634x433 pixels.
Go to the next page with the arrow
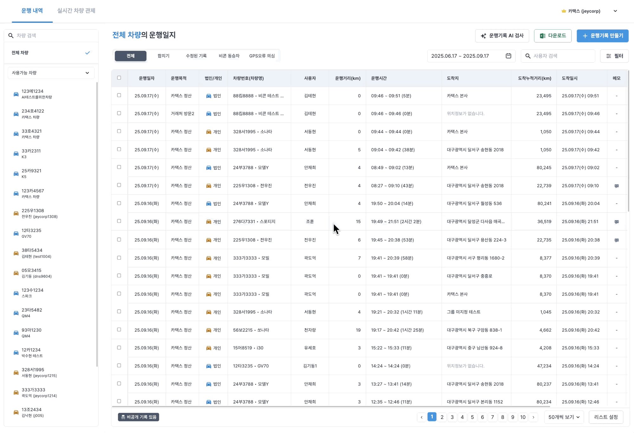click(534, 417)
